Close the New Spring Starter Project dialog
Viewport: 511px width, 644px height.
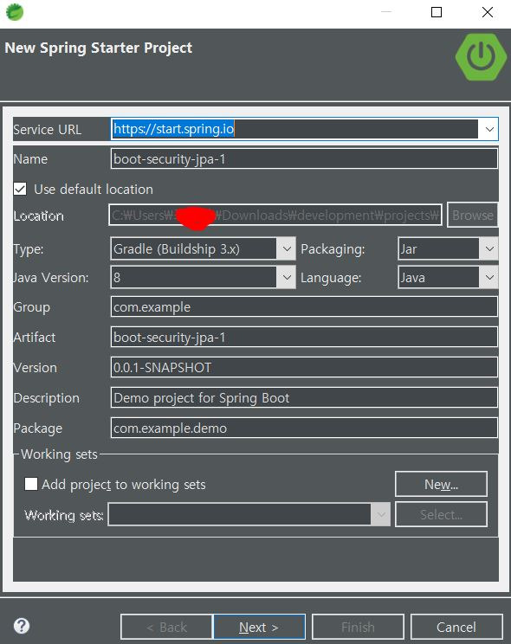click(x=487, y=12)
